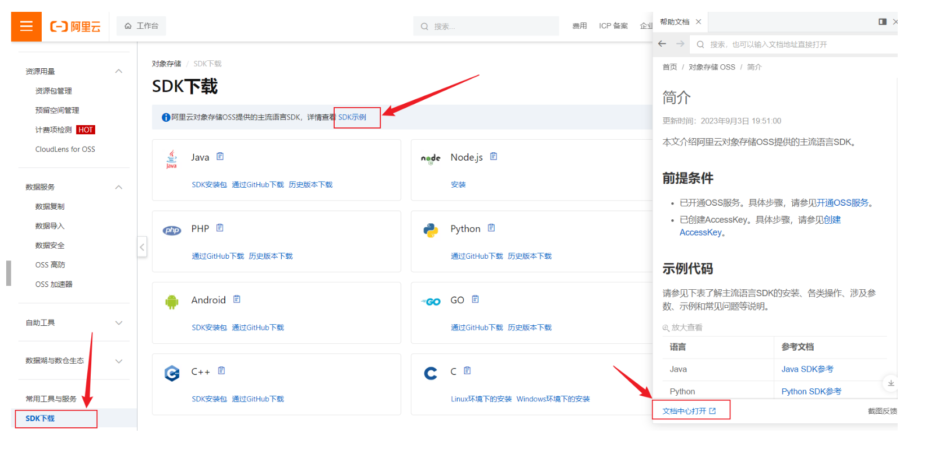Click the GO logo icon
The height and width of the screenshot is (451, 927).
coord(431,302)
